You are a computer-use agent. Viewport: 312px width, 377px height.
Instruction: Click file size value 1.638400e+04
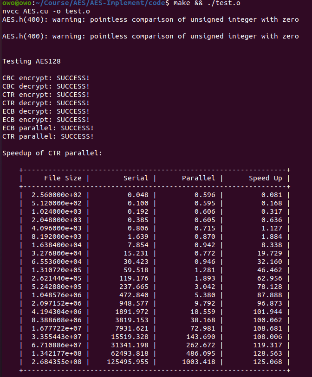(57, 245)
